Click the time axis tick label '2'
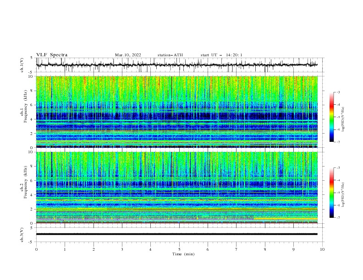Image resolution: width=363 pixels, height=280 pixels. [93, 249]
